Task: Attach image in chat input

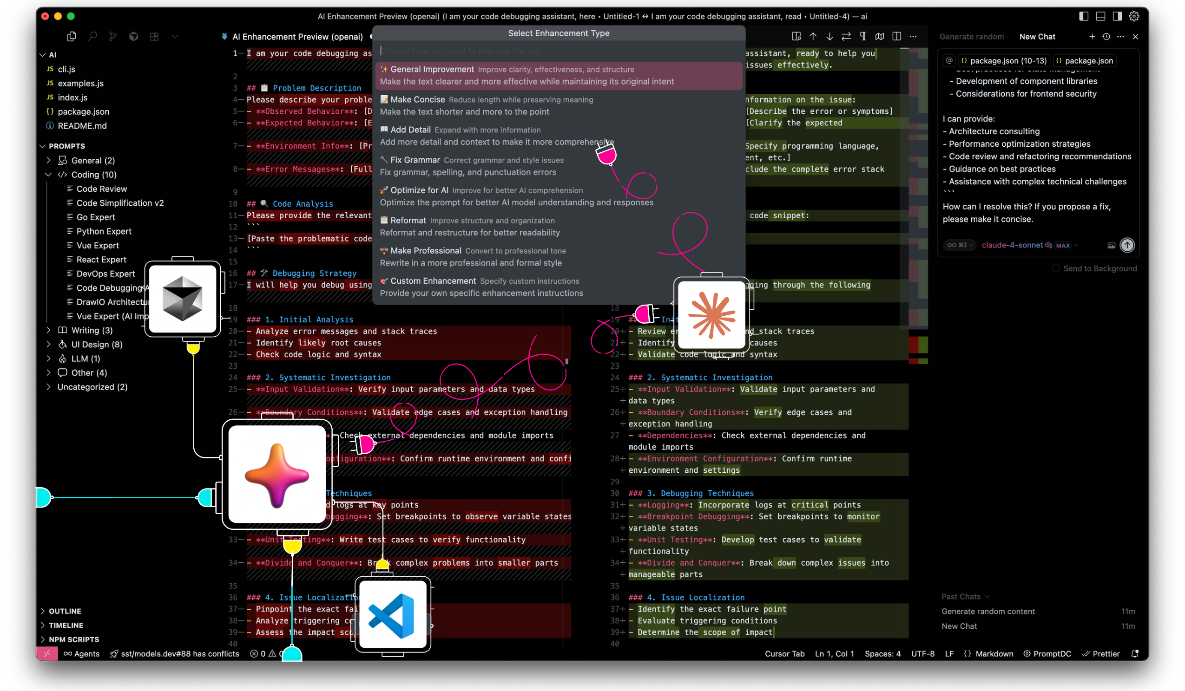Action: coord(1111,245)
